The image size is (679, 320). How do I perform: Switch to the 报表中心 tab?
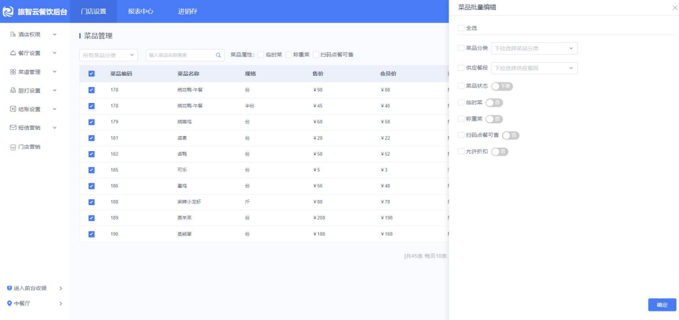point(140,12)
